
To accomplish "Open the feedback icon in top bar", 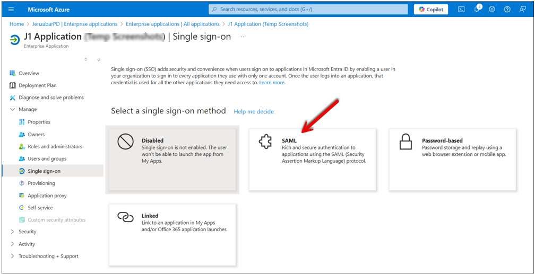I will [523, 10].
